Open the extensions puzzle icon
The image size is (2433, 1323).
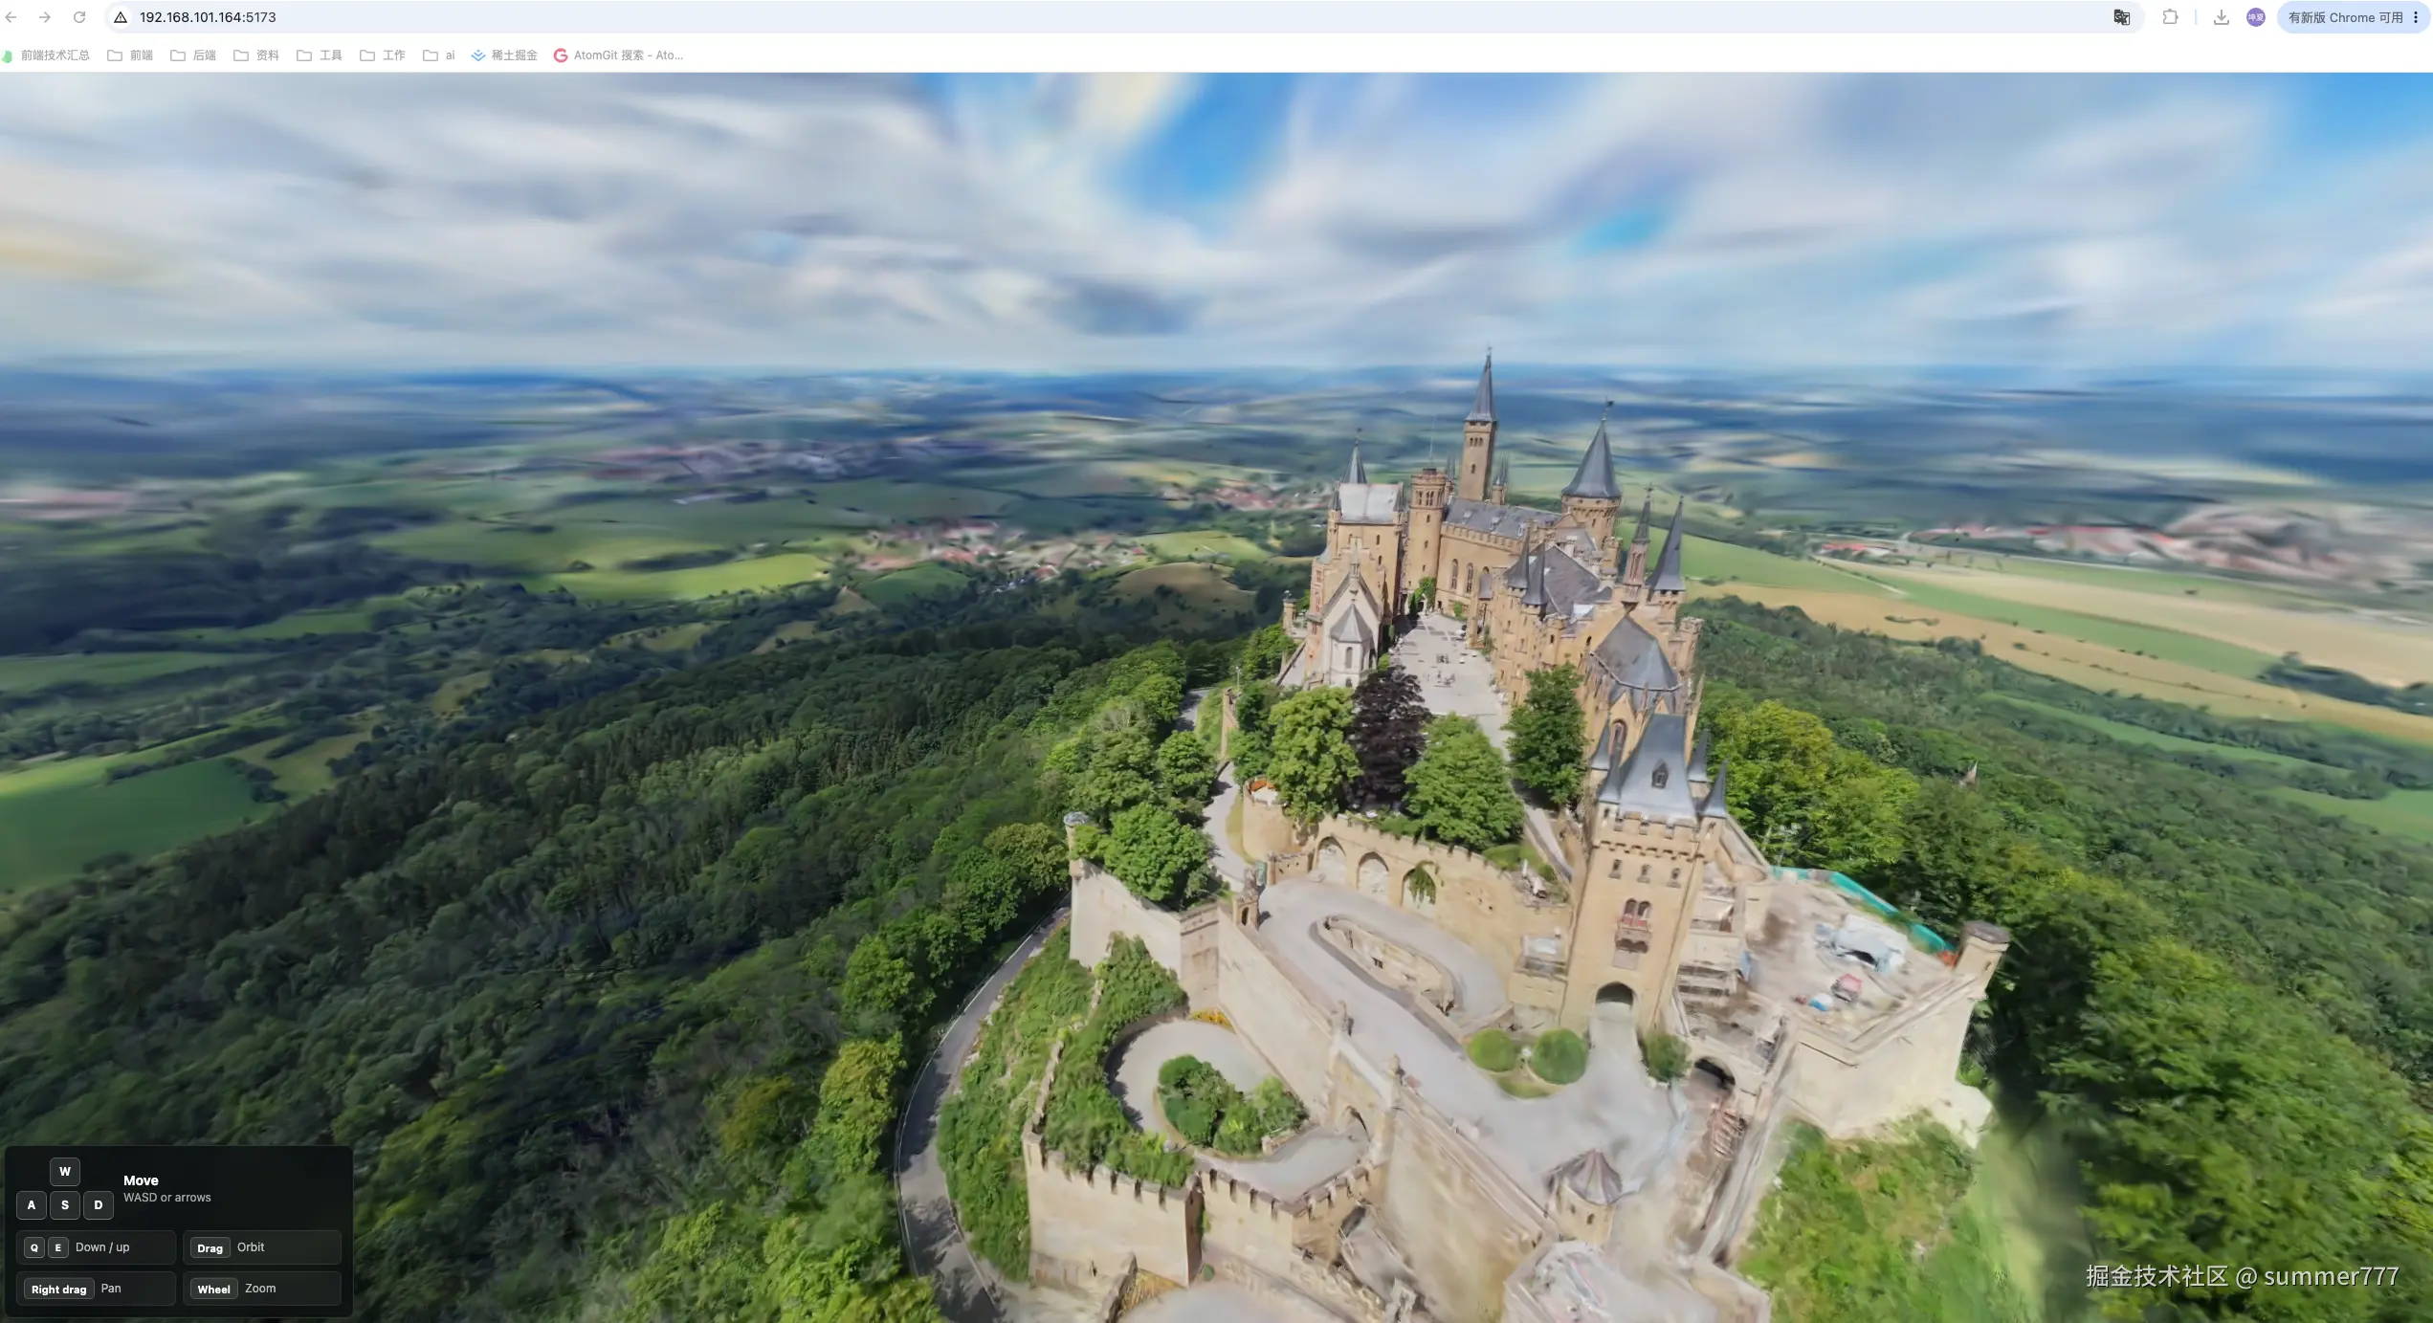pyautogui.click(x=2170, y=17)
